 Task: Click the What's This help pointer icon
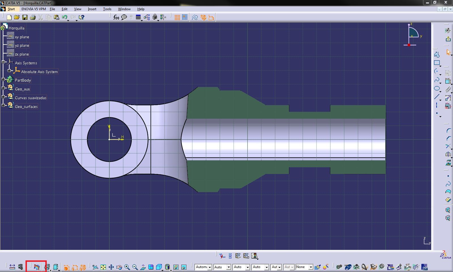81,18
